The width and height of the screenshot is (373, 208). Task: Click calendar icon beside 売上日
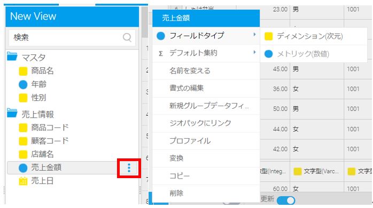(23, 181)
